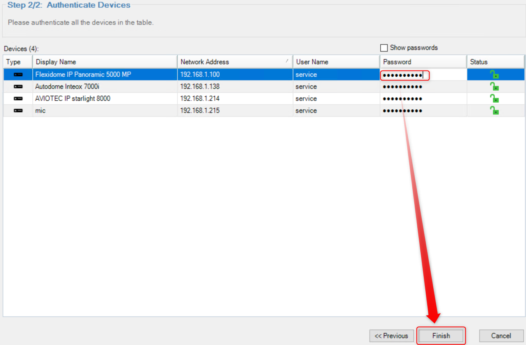Click device type icon for Flexidome IP Panoramic

tap(18, 75)
